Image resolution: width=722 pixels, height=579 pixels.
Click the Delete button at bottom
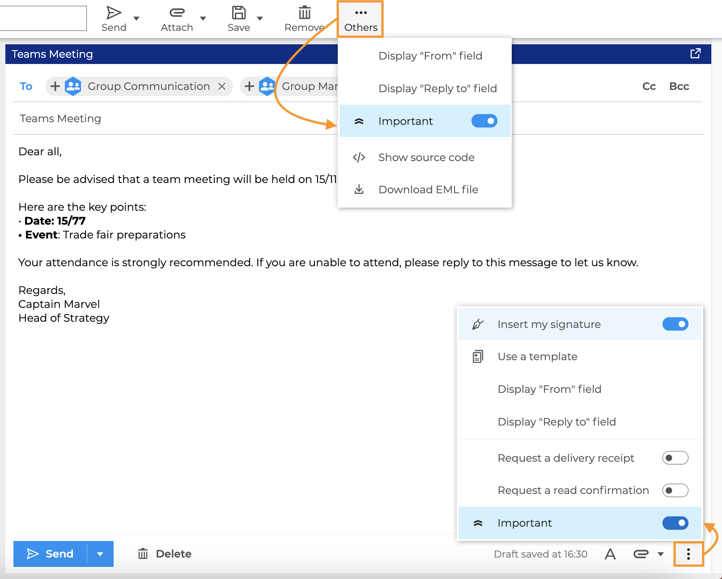point(165,554)
